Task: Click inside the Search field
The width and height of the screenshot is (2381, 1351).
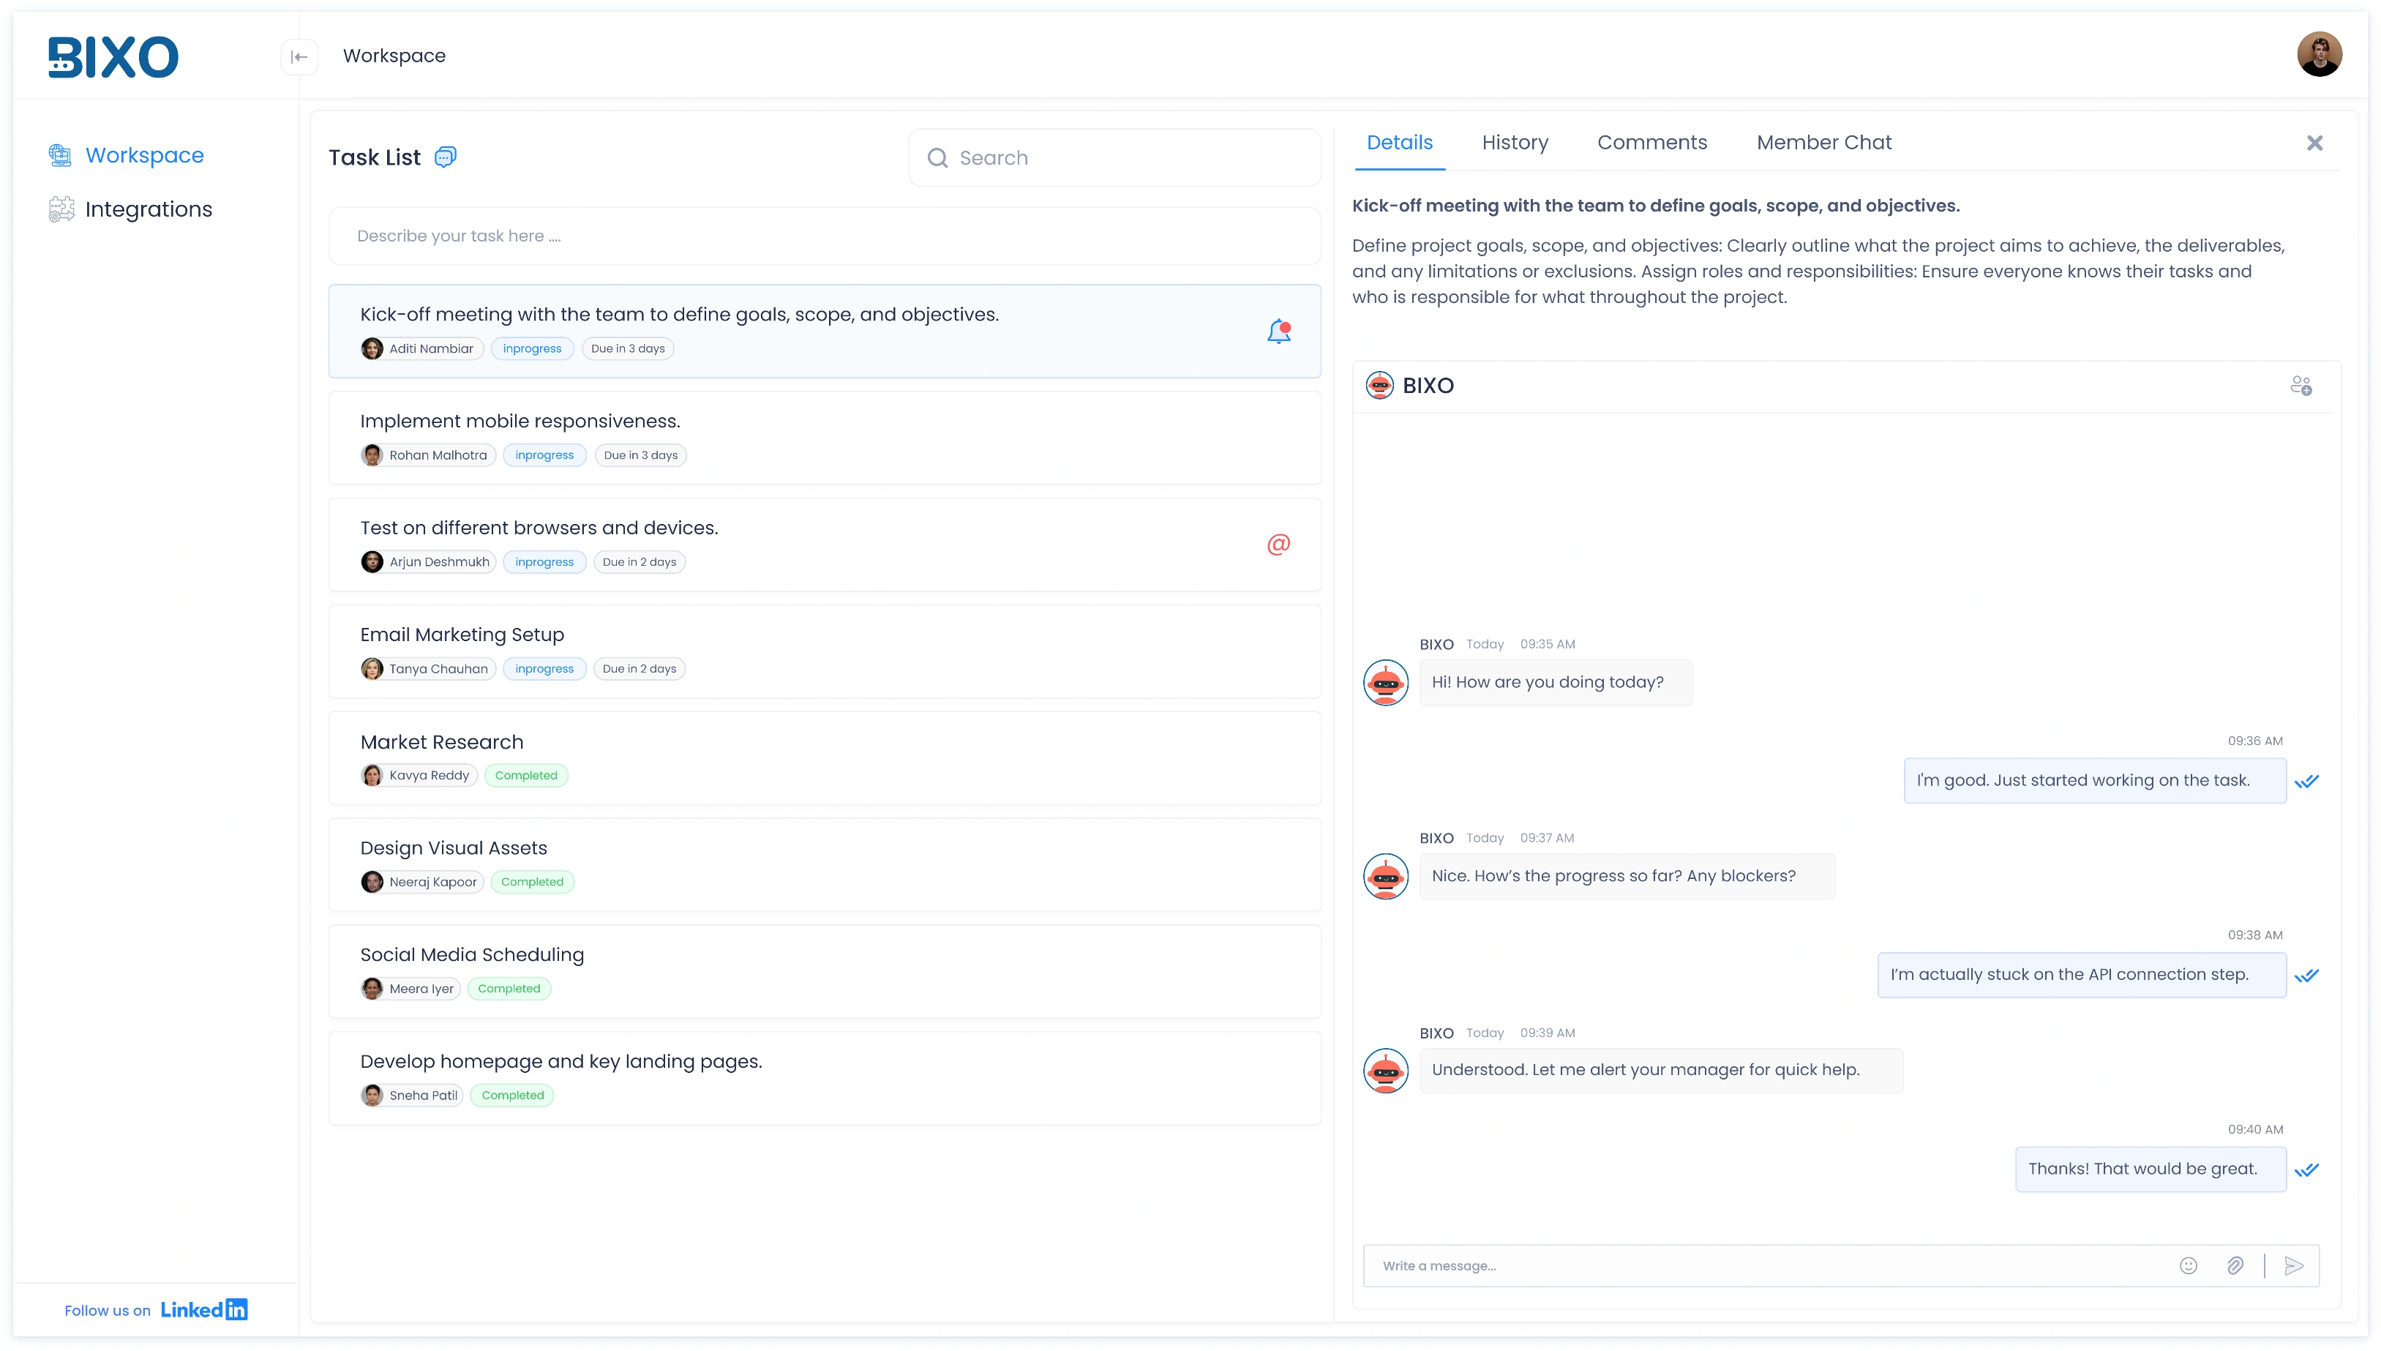Action: (x=1113, y=157)
